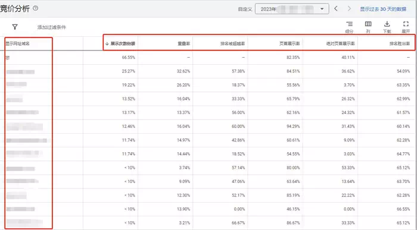The image size is (417, 230).
Task: Click the sort arrow in 展示次数份额 header
Action: tap(107, 43)
